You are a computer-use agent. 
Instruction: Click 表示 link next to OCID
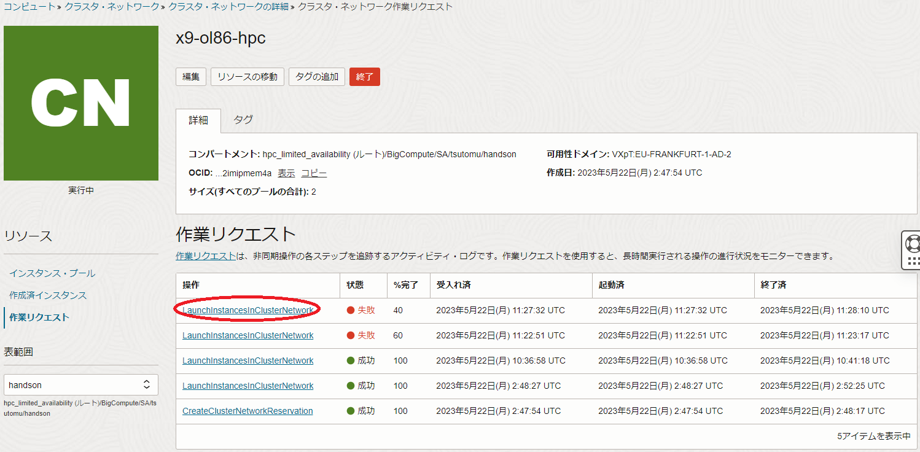[286, 173]
